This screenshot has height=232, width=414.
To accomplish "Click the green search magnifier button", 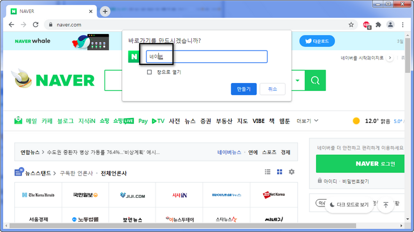I will click(x=315, y=80).
